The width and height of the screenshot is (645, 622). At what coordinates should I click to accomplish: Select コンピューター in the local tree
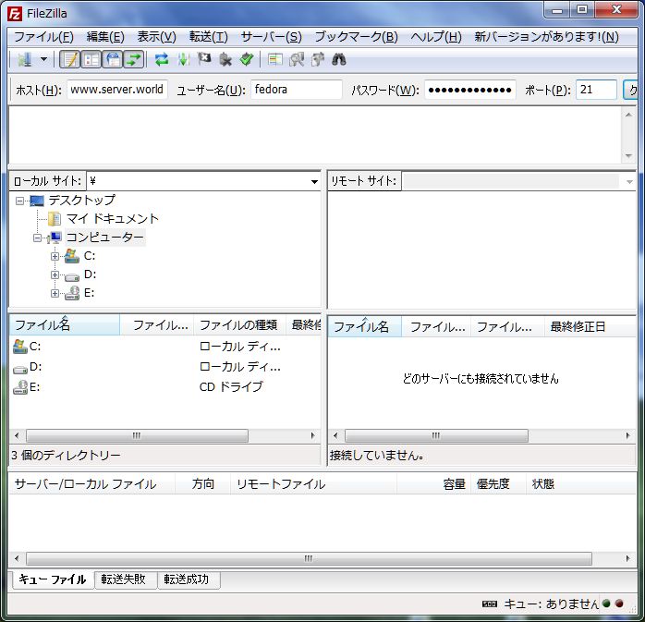tap(105, 238)
